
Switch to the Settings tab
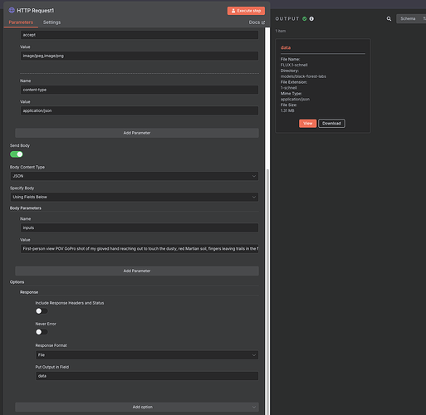(51, 22)
